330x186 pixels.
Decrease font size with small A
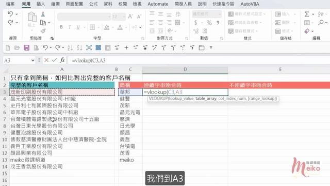[139, 17]
